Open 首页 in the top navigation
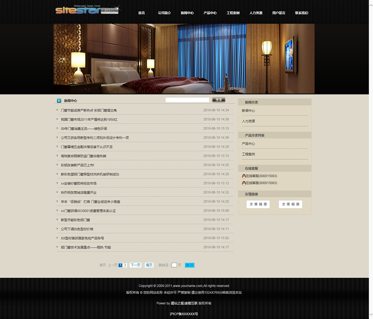Viewport: 373px width, 319px height. tap(141, 13)
